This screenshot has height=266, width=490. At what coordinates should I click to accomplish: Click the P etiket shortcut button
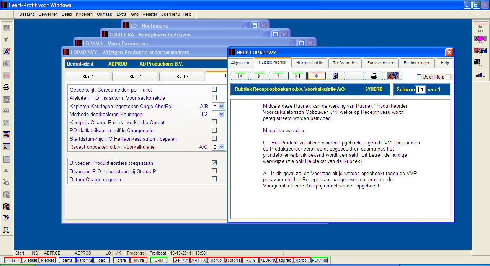48,260
